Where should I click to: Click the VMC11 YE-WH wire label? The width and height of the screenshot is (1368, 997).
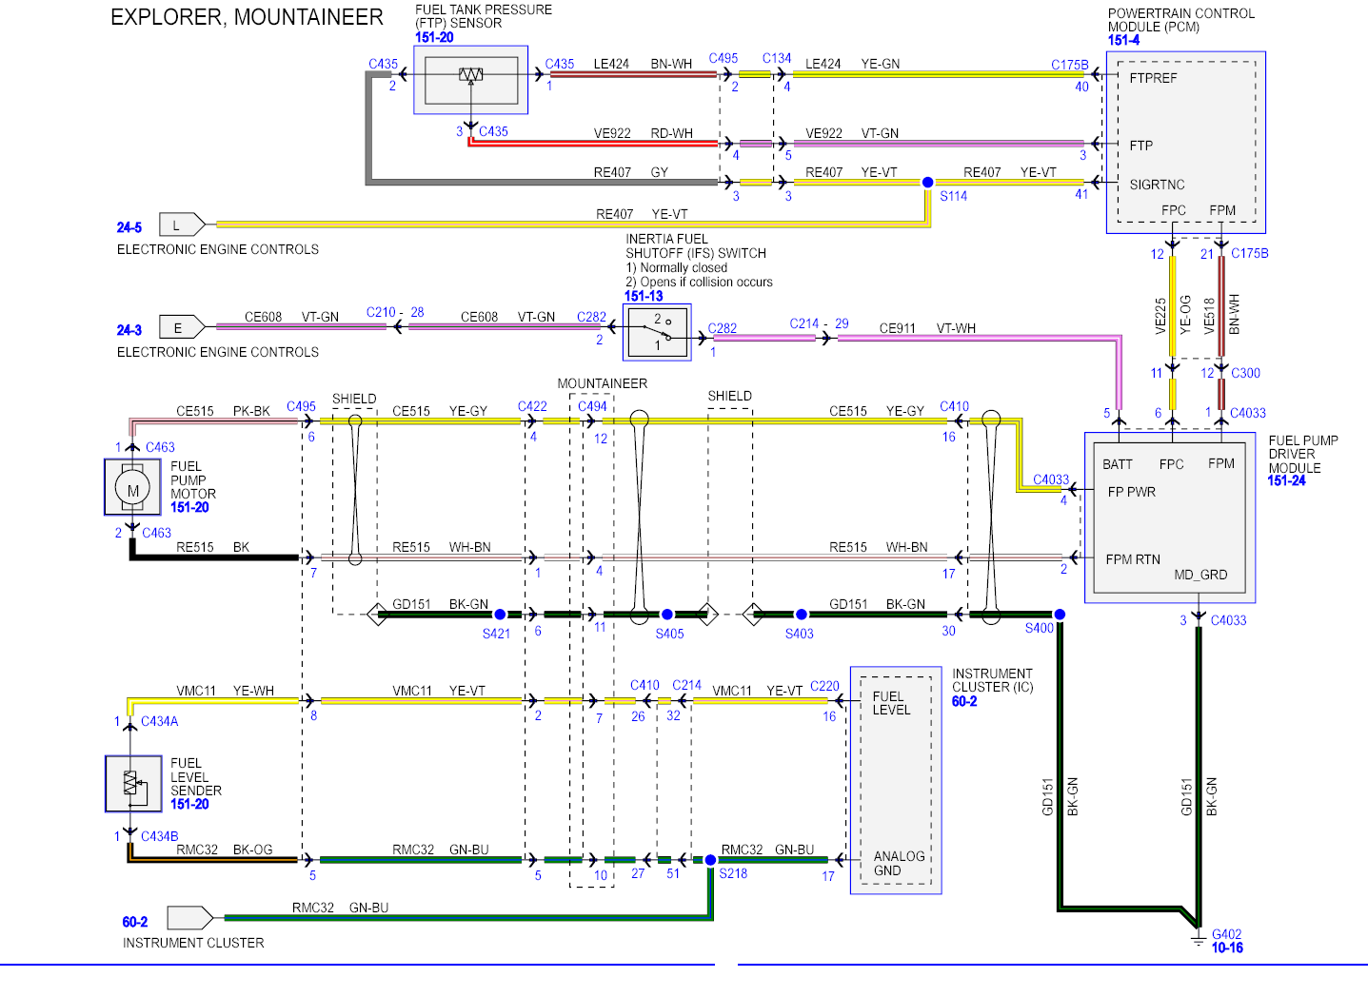pos(225,691)
